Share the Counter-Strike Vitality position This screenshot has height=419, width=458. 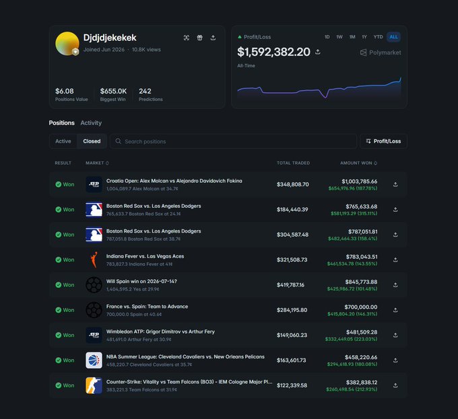tap(395, 385)
